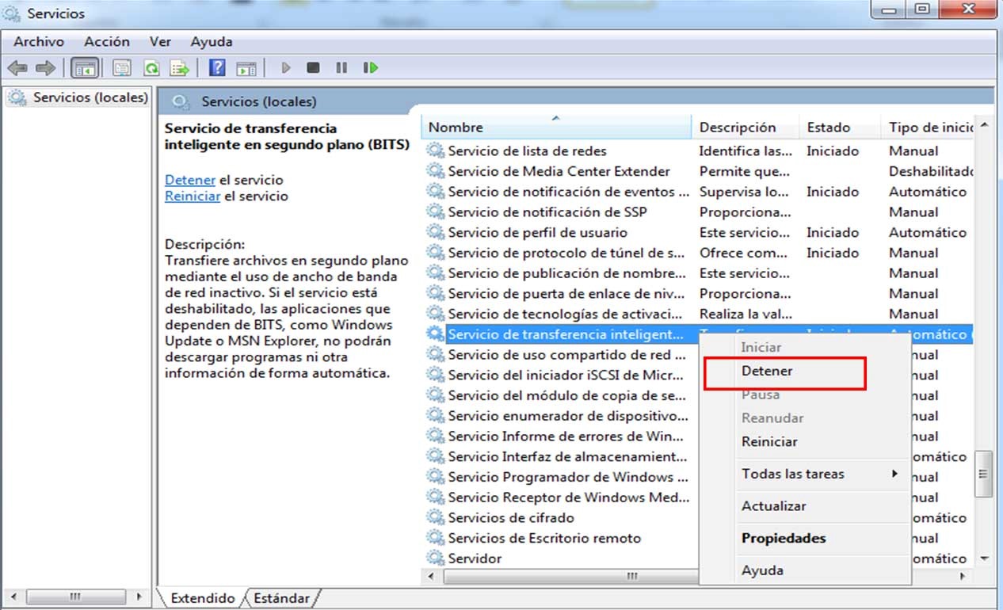
Task: Open the Archivo menu
Action: coord(37,41)
